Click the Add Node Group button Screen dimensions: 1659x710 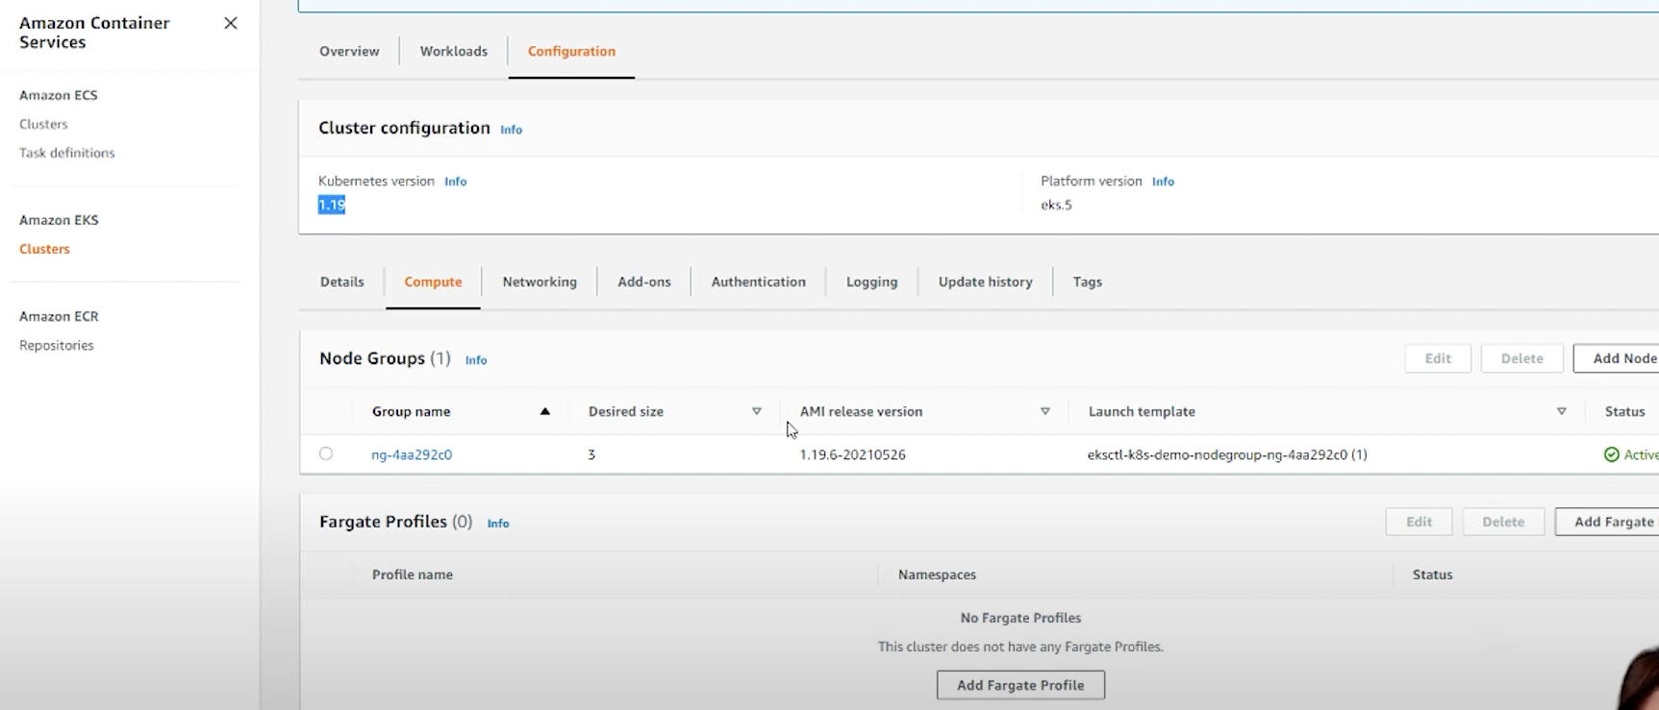1617,358
